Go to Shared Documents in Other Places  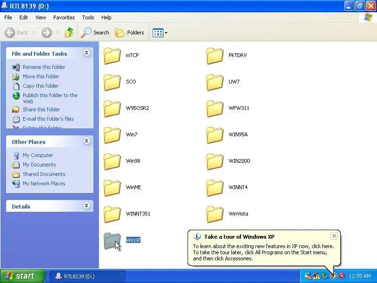(x=44, y=174)
